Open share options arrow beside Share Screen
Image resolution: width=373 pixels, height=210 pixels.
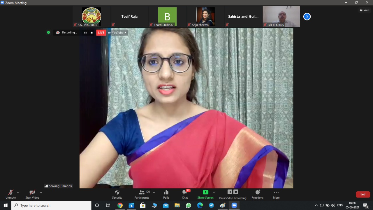point(214,192)
